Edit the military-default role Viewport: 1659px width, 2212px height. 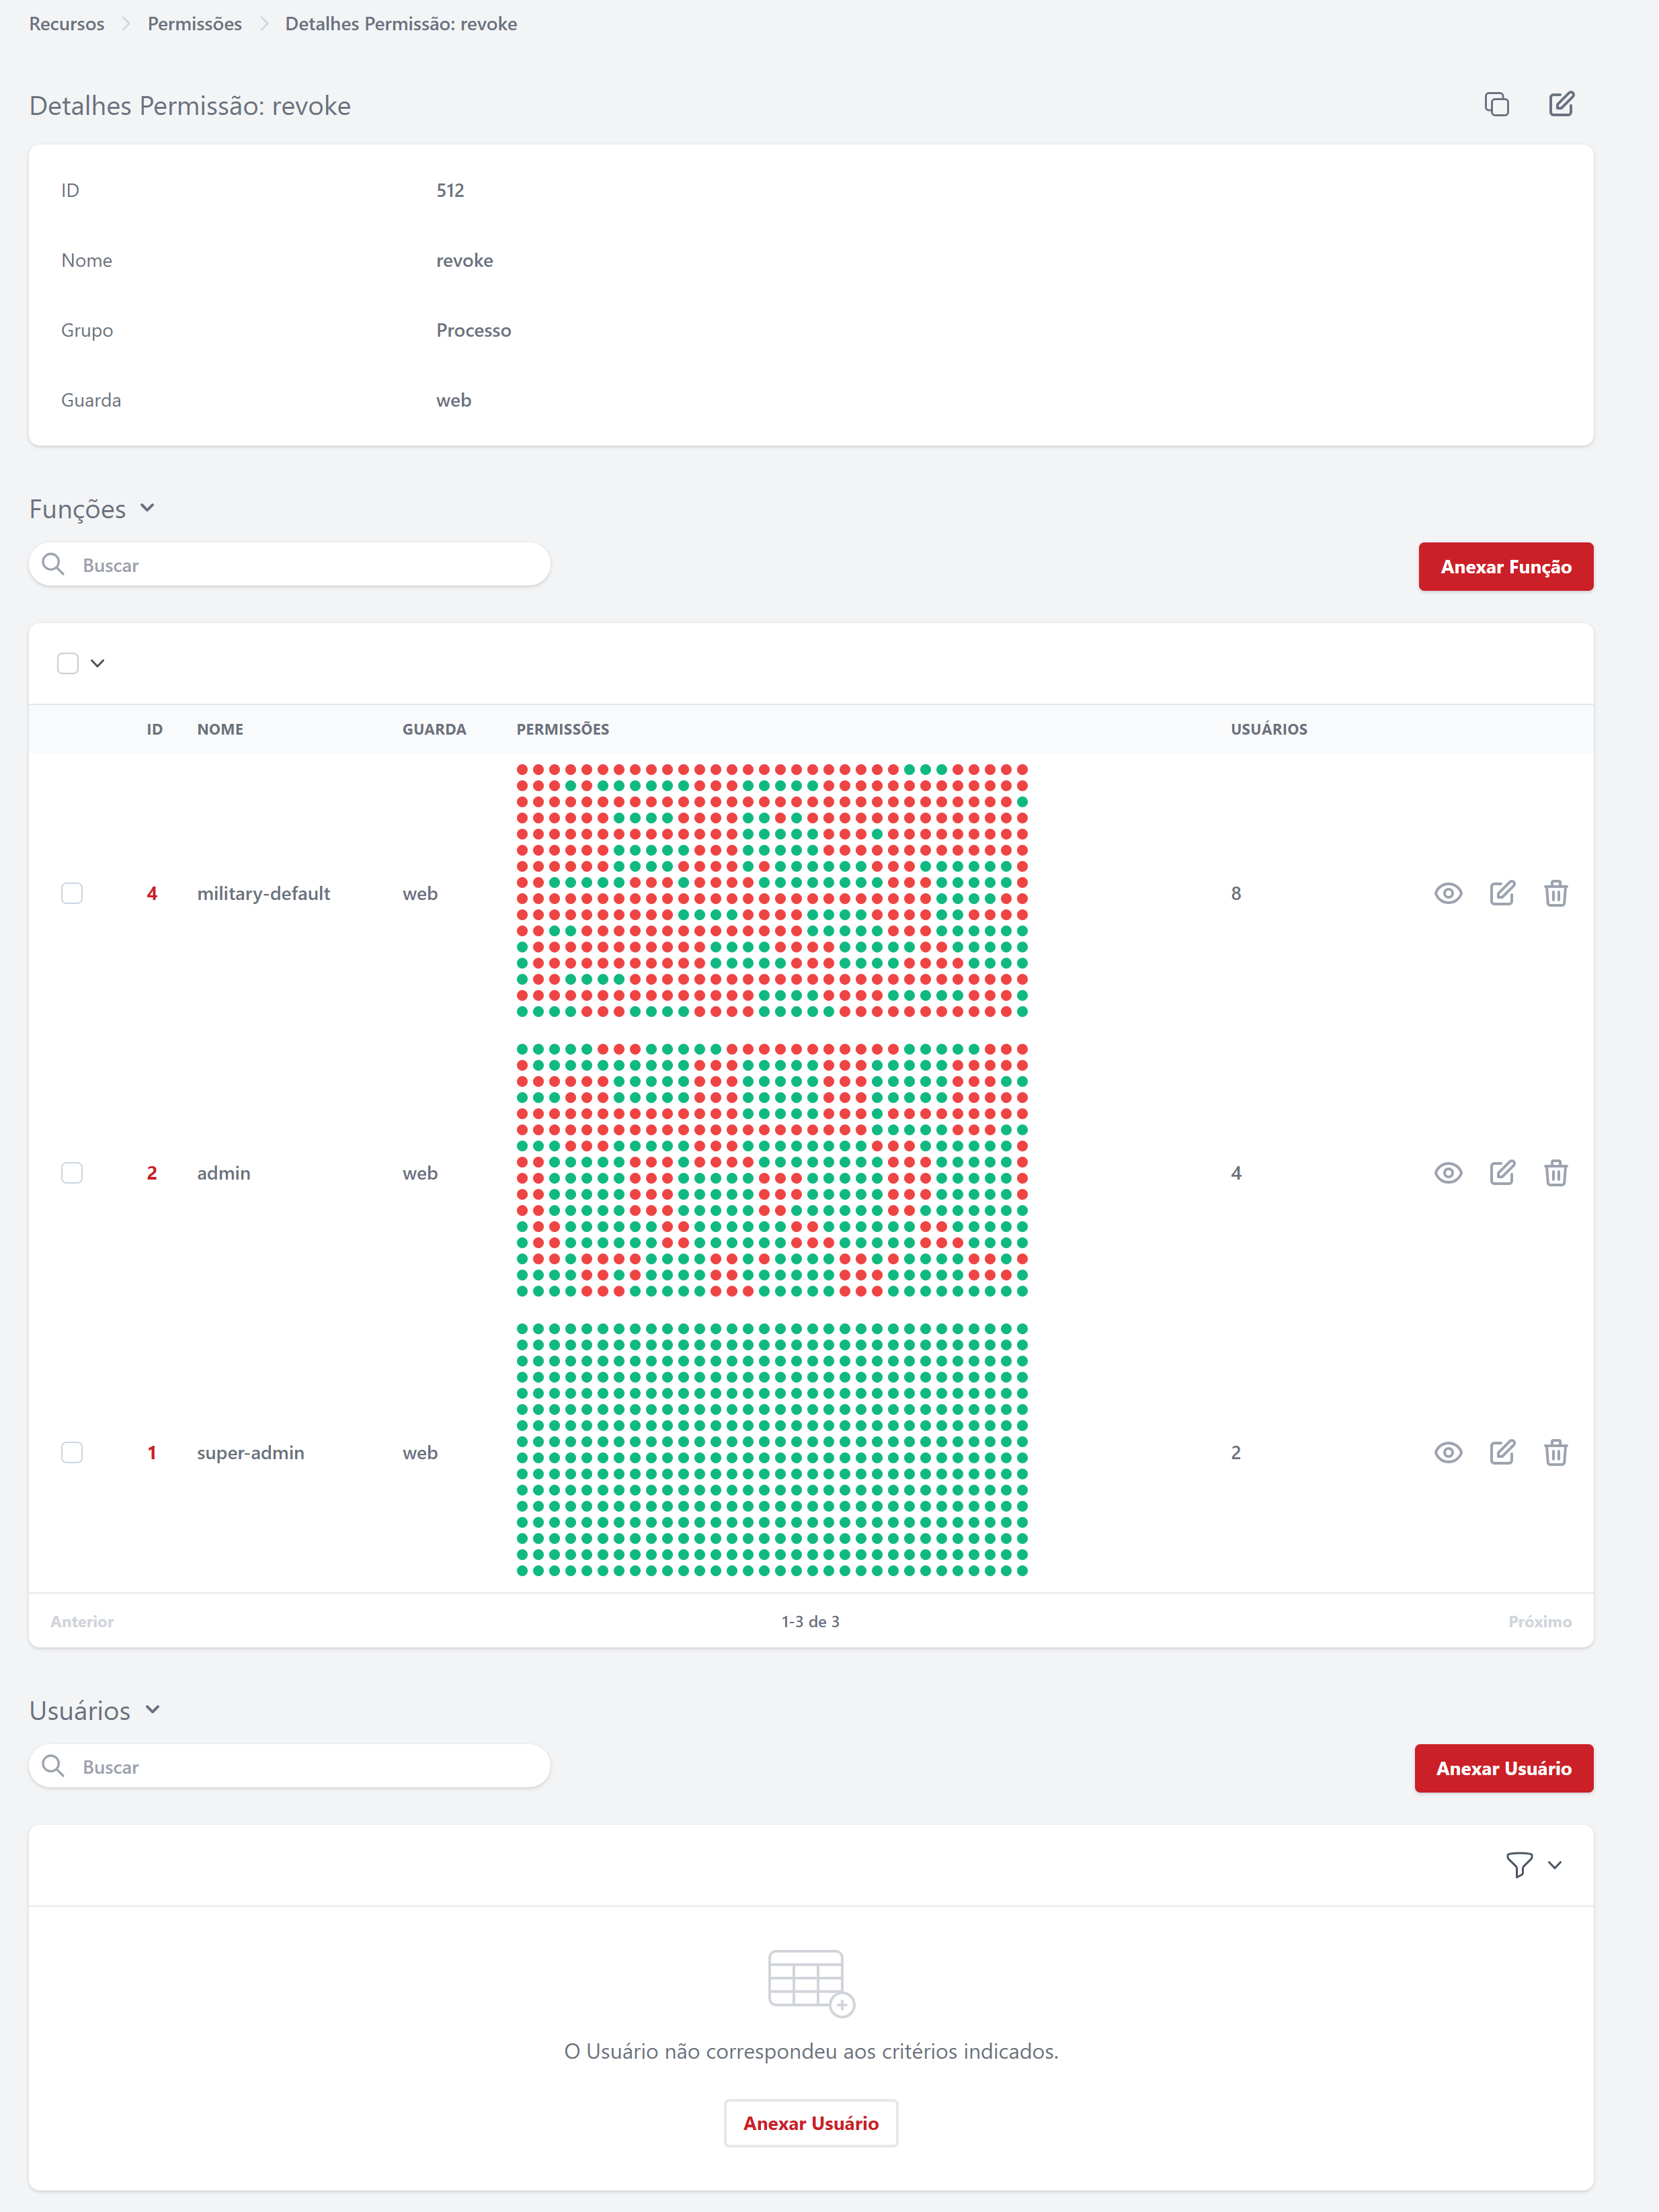[1501, 893]
